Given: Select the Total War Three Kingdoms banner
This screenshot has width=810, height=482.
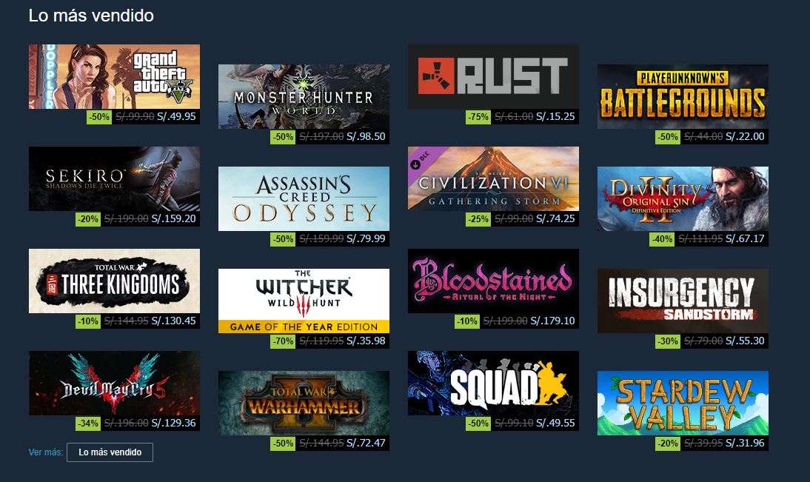Looking at the screenshot, I should tap(114, 281).
